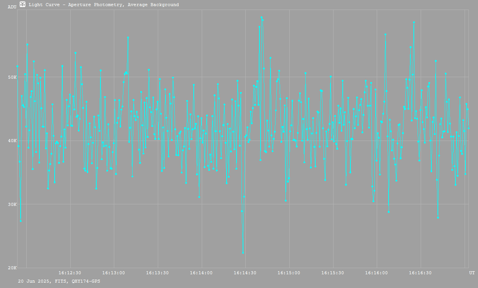
Task: Select the highest peak data point after 16:14:30
Action: [261, 17]
